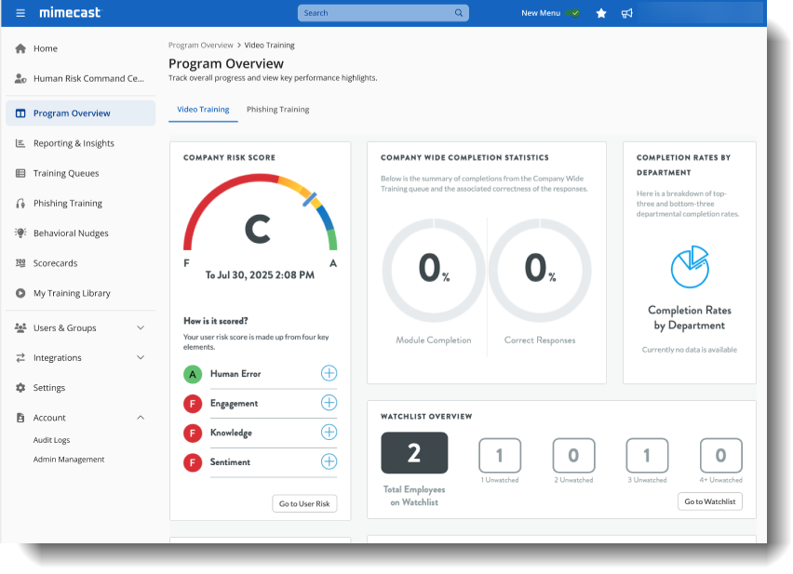Click the Go to User Risk button
The width and height of the screenshot is (793, 574).
tap(304, 503)
